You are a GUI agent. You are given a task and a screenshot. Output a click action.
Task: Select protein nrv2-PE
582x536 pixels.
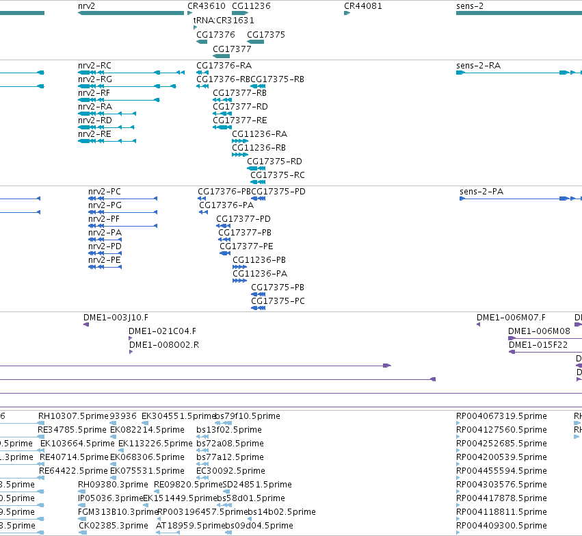105,260
